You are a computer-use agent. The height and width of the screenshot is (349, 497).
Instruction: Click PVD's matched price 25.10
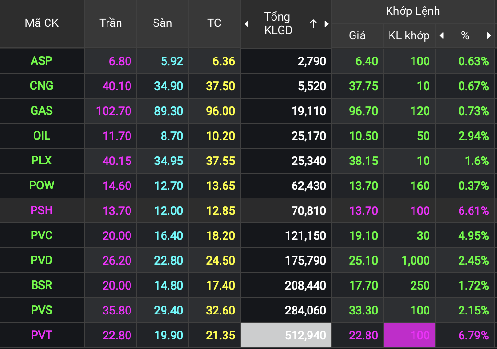point(364,260)
